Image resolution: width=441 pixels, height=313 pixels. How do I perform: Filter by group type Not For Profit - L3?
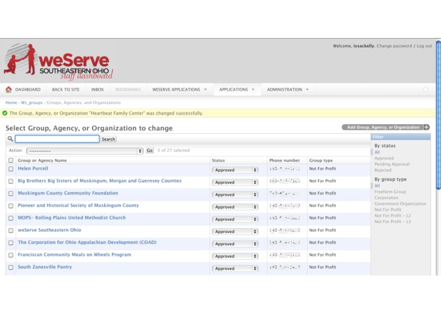pos(392,222)
